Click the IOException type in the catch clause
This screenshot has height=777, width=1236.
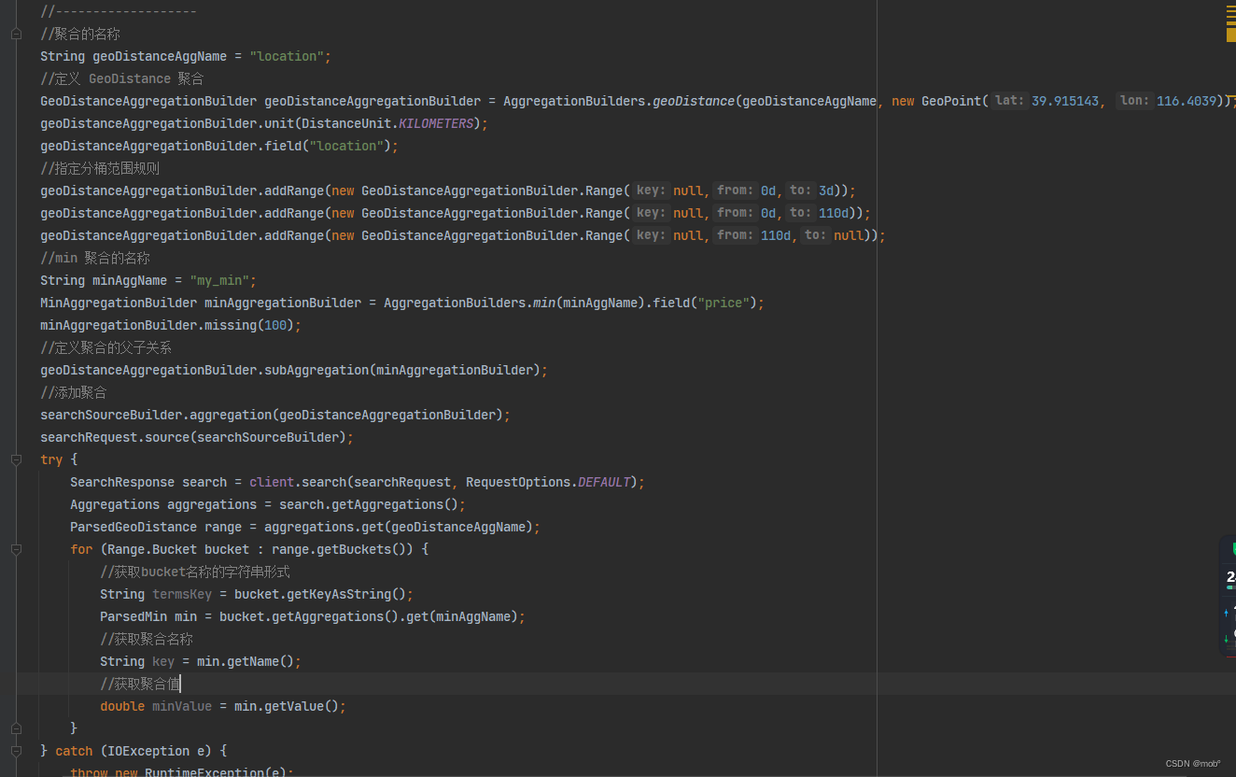[148, 751]
